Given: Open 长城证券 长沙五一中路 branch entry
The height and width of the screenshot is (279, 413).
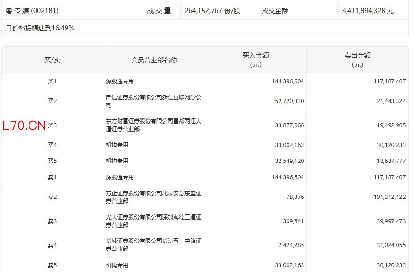Looking at the screenshot, I should (x=154, y=245).
